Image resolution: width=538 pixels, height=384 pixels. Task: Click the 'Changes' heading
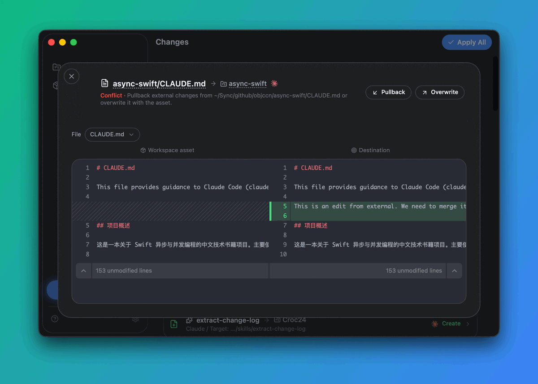(x=172, y=42)
